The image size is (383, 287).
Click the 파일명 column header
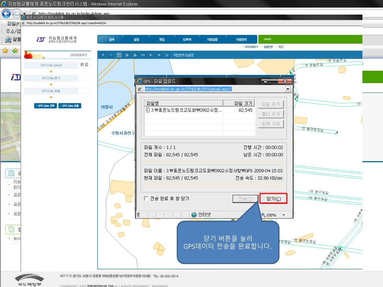tap(183, 103)
